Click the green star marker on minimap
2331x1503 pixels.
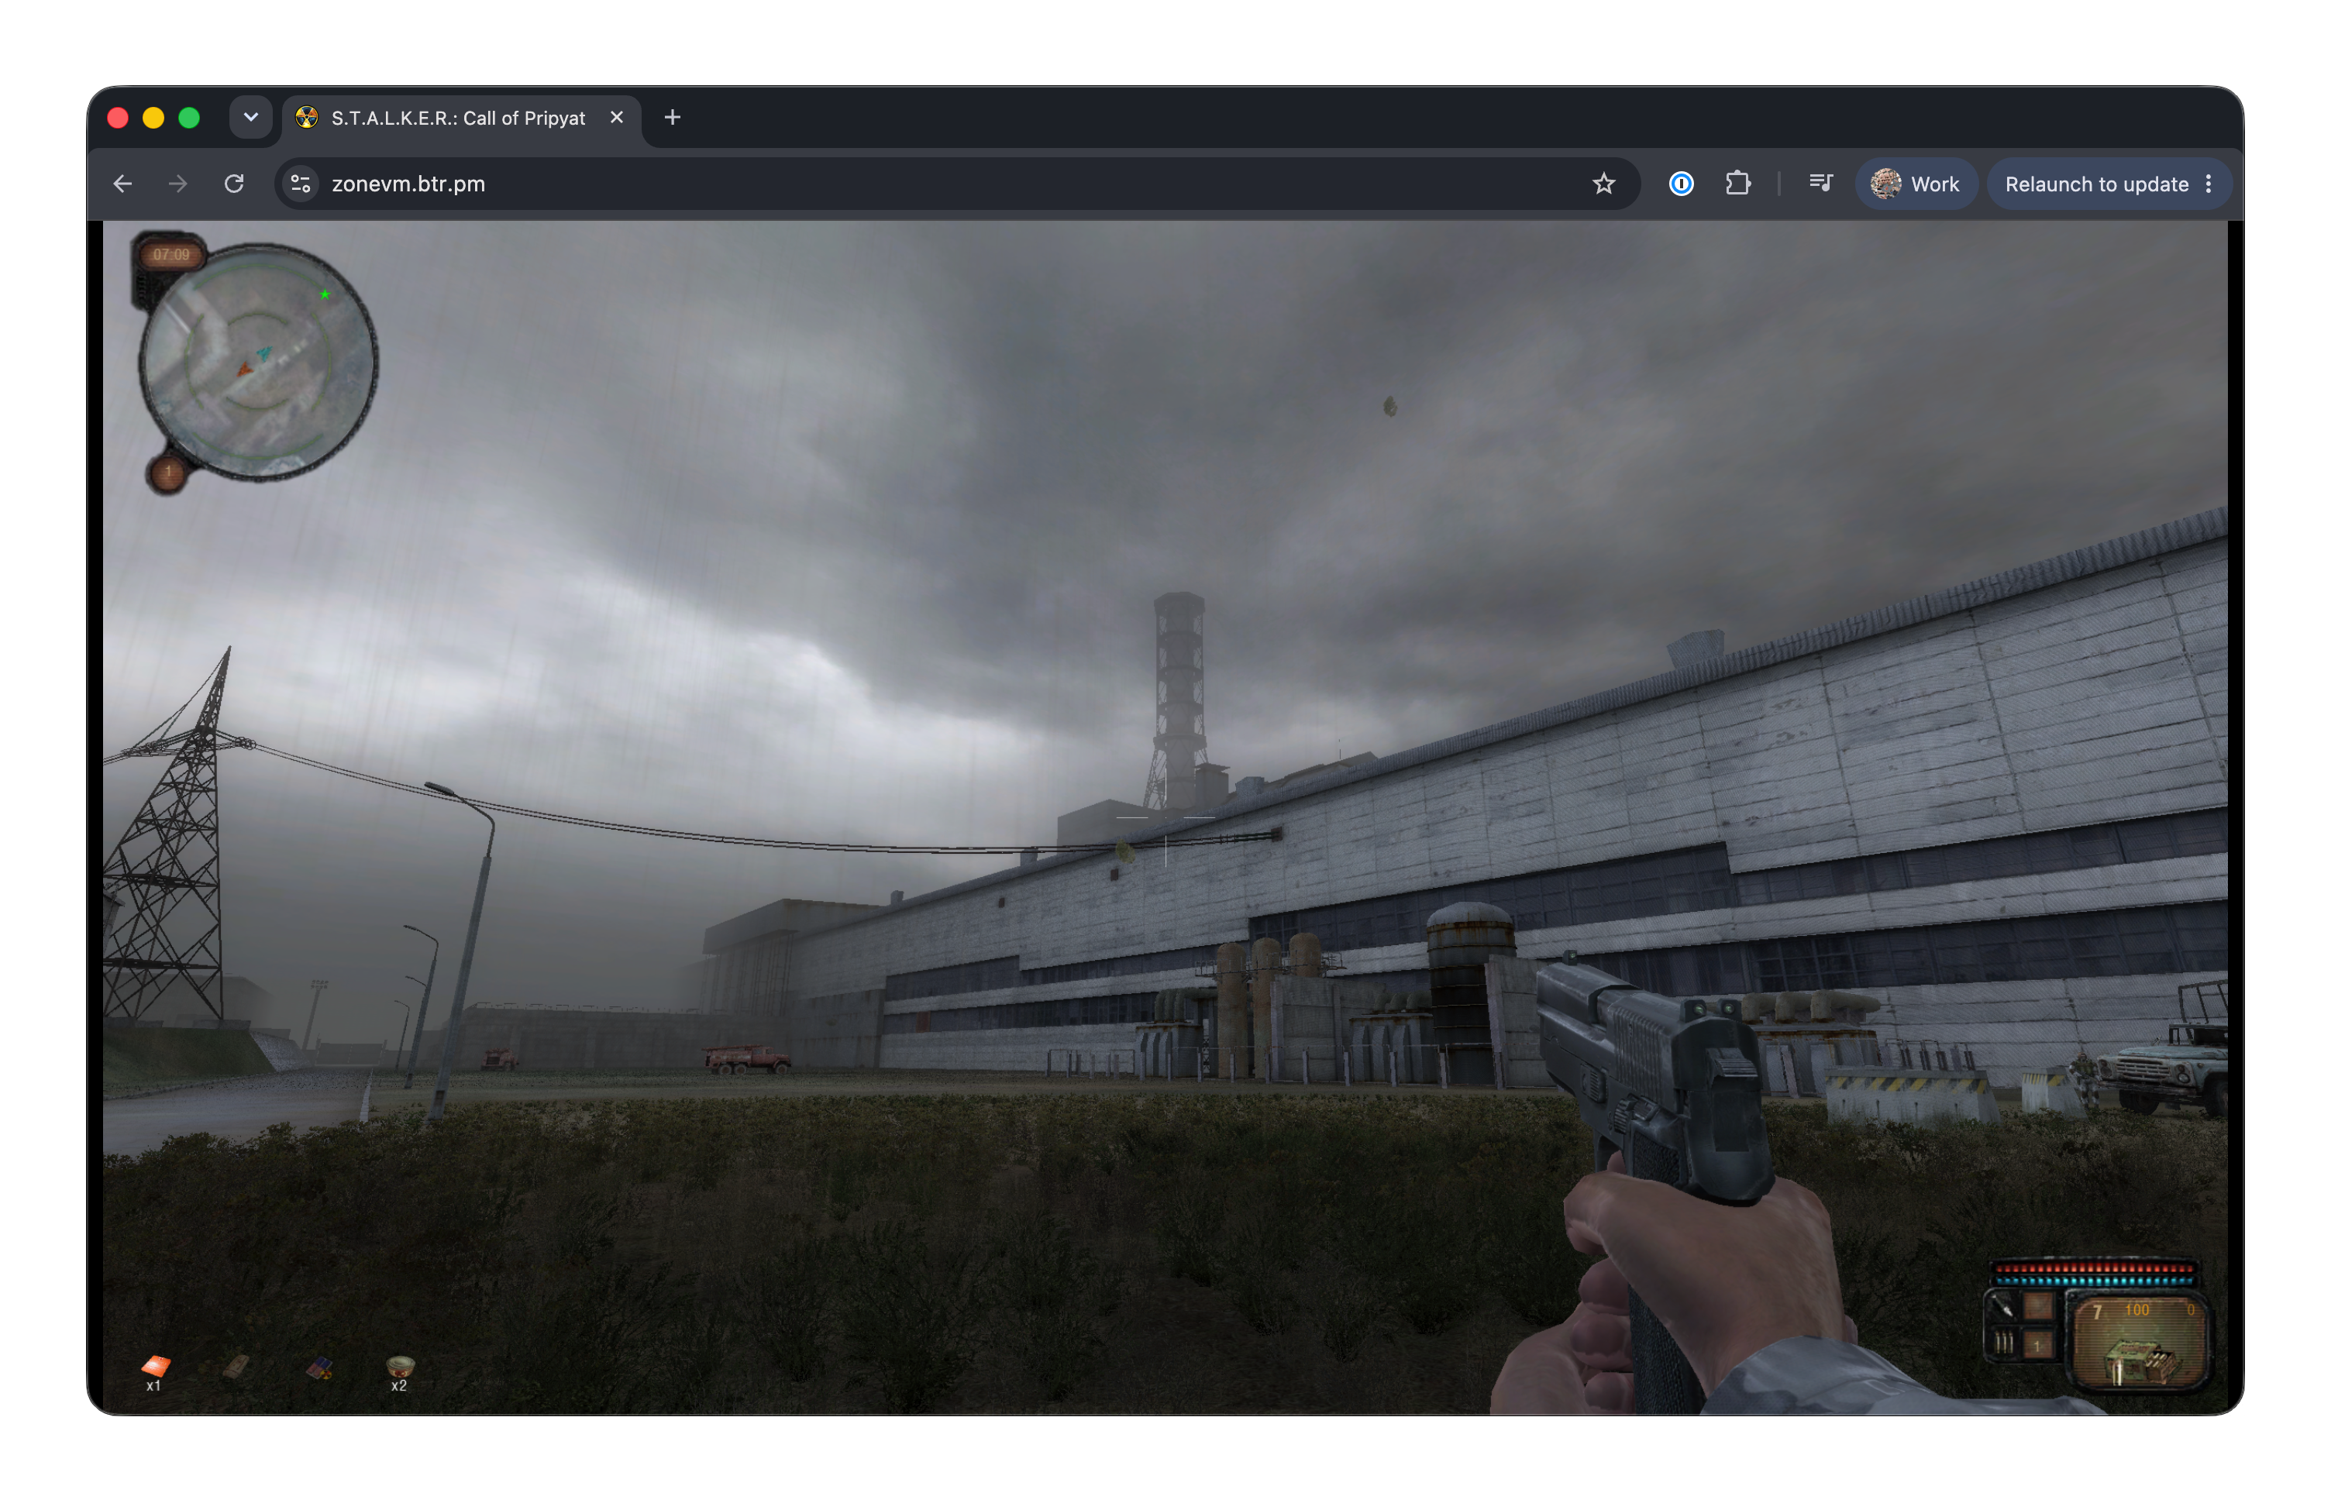click(x=325, y=294)
